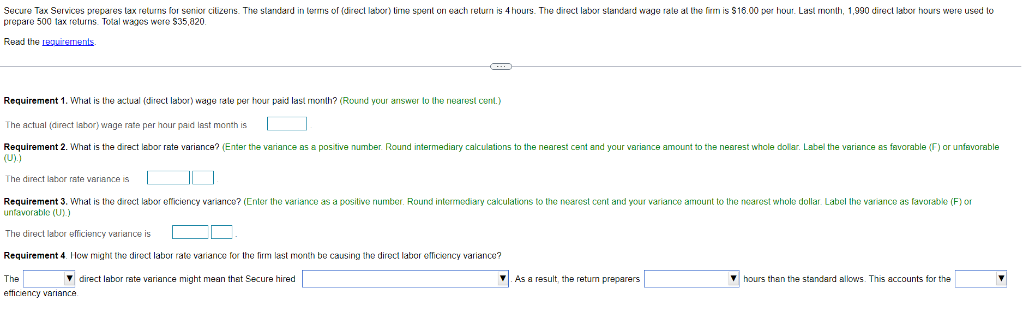Screen dimensions: 1023x330
Task: Click the dropdown arrow before 'direct labor rate variance'
Action: 70,279
